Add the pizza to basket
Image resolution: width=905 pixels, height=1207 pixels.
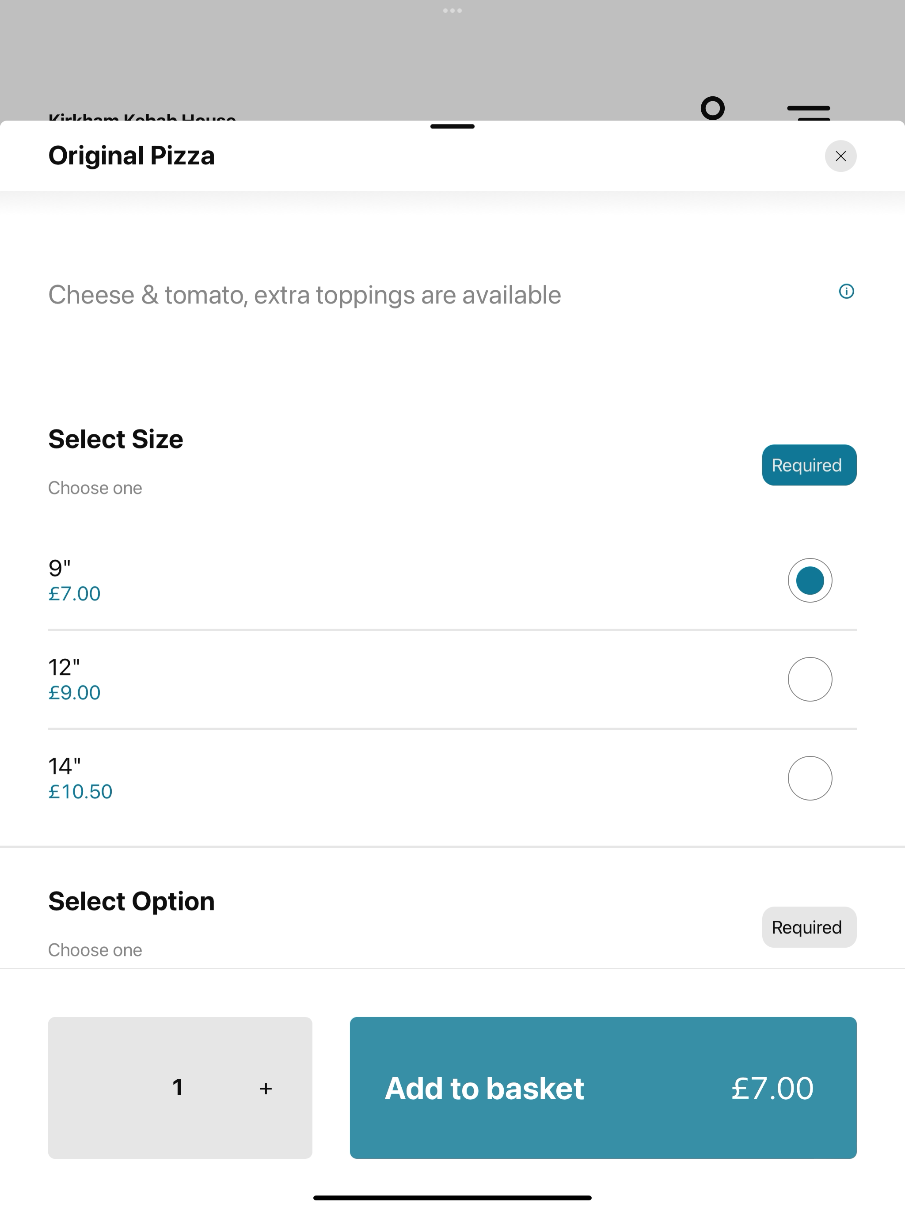click(x=603, y=1088)
